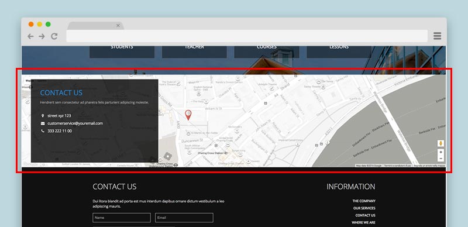Click the customerservice@youremail.com address
Screen dimensions: 468x227
point(75,123)
